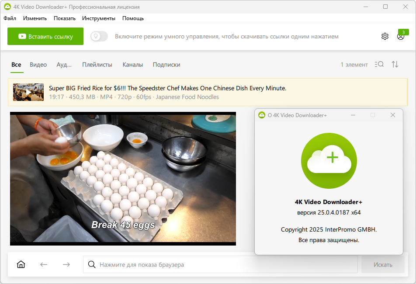Click the Все права защищены text
This screenshot has width=416, height=284.
pyautogui.click(x=329, y=240)
